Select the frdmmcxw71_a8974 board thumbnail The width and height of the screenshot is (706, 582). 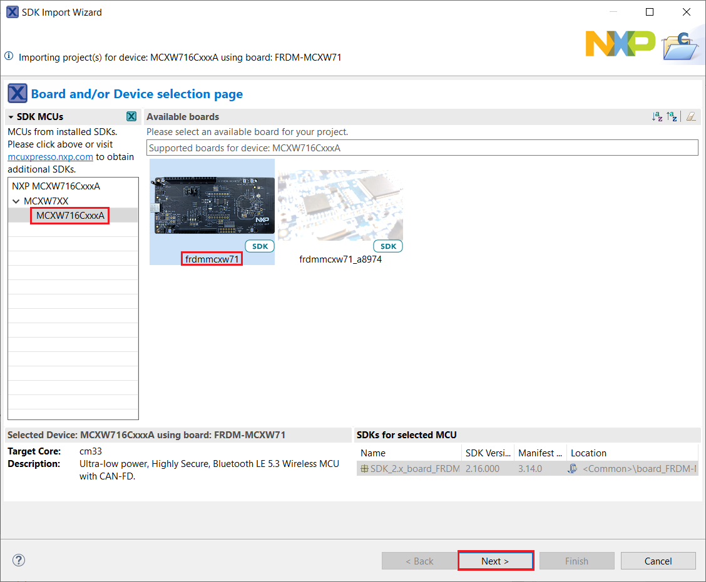pos(340,205)
